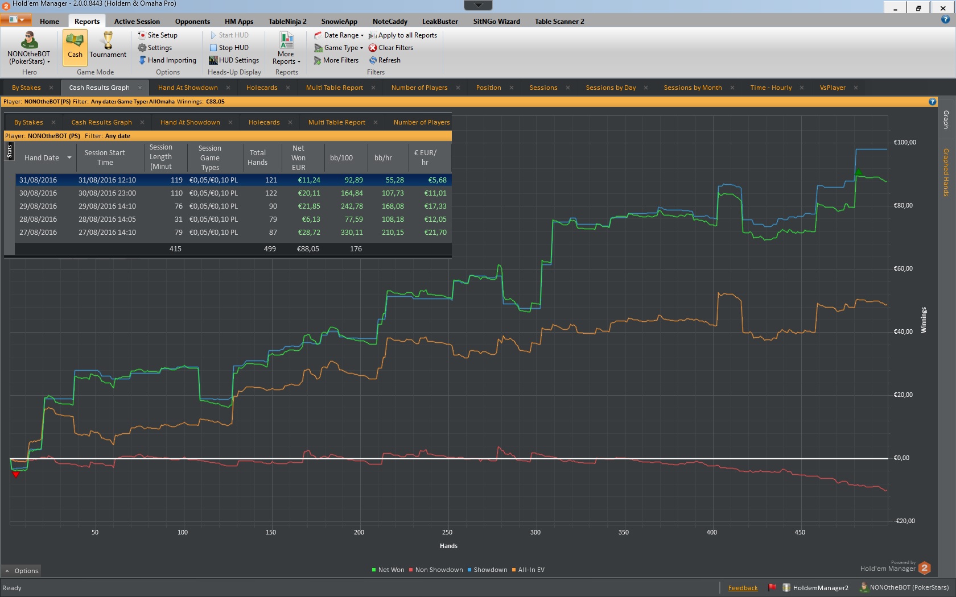Image resolution: width=956 pixels, height=597 pixels.
Task: Sort by bb/100 column header
Action: click(x=341, y=157)
